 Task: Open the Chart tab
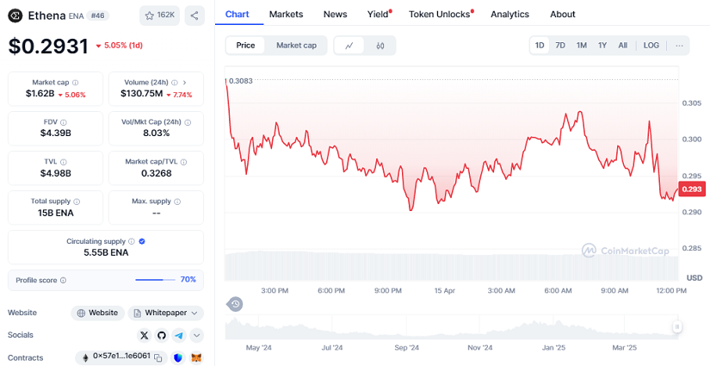pyautogui.click(x=238, y=14)
